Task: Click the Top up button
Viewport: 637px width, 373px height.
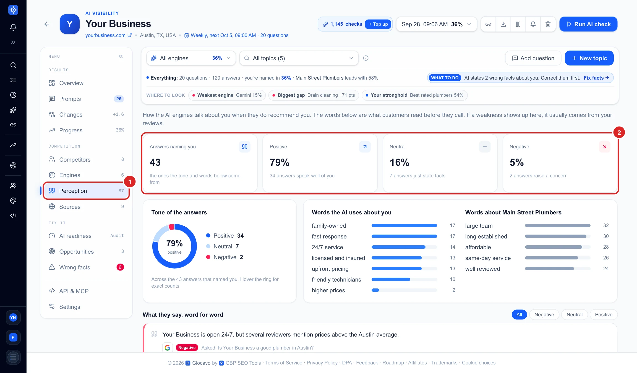Action: (x=378, y=24)
